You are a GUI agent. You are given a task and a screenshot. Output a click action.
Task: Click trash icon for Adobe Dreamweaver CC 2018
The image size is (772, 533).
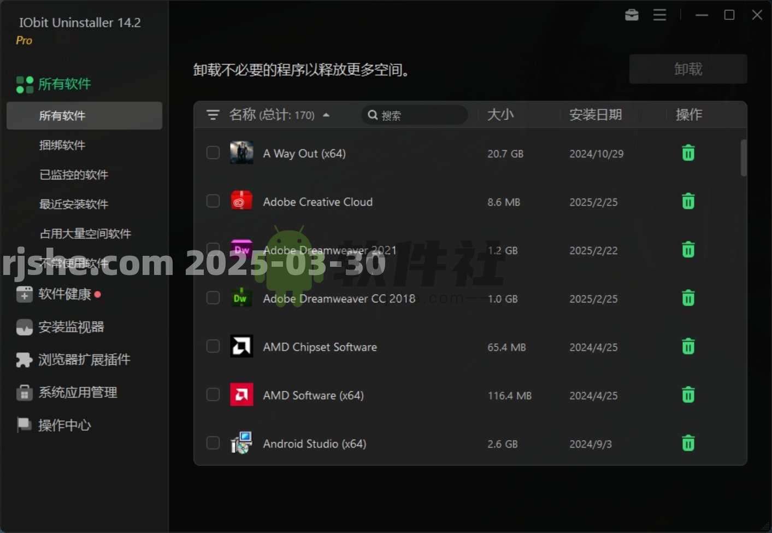click(x=688, y=298)
